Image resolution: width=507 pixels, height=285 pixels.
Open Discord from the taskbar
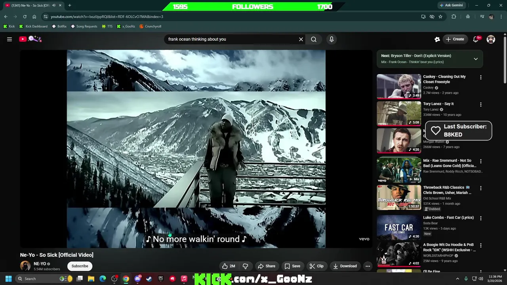137,279
